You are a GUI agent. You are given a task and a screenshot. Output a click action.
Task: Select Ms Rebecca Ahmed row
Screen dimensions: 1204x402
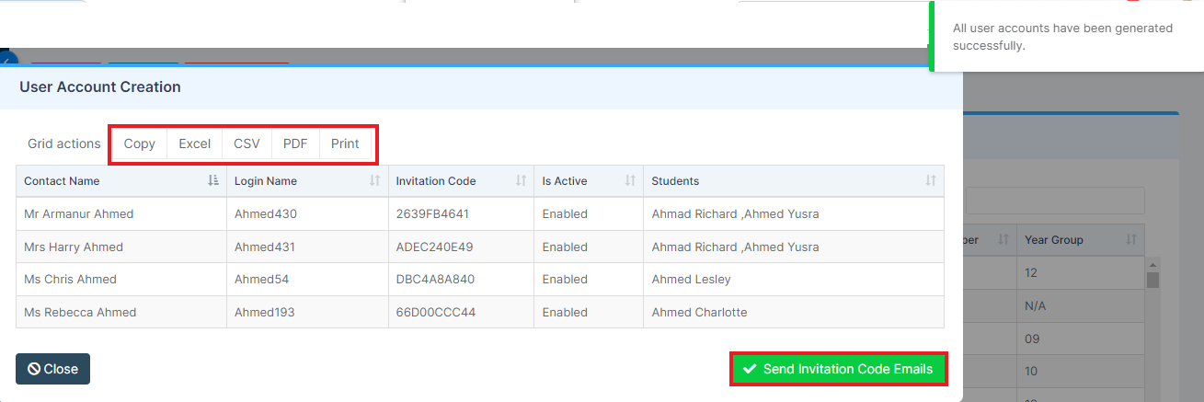[x=480, y=312]
